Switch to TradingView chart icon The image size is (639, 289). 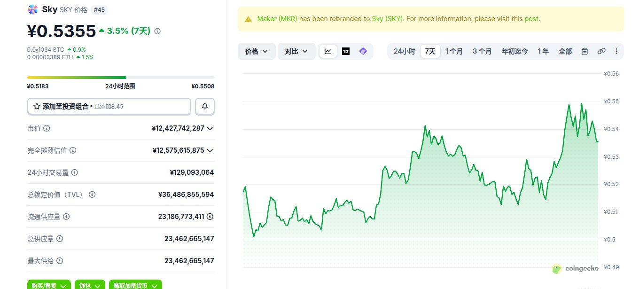coord(346,51)
